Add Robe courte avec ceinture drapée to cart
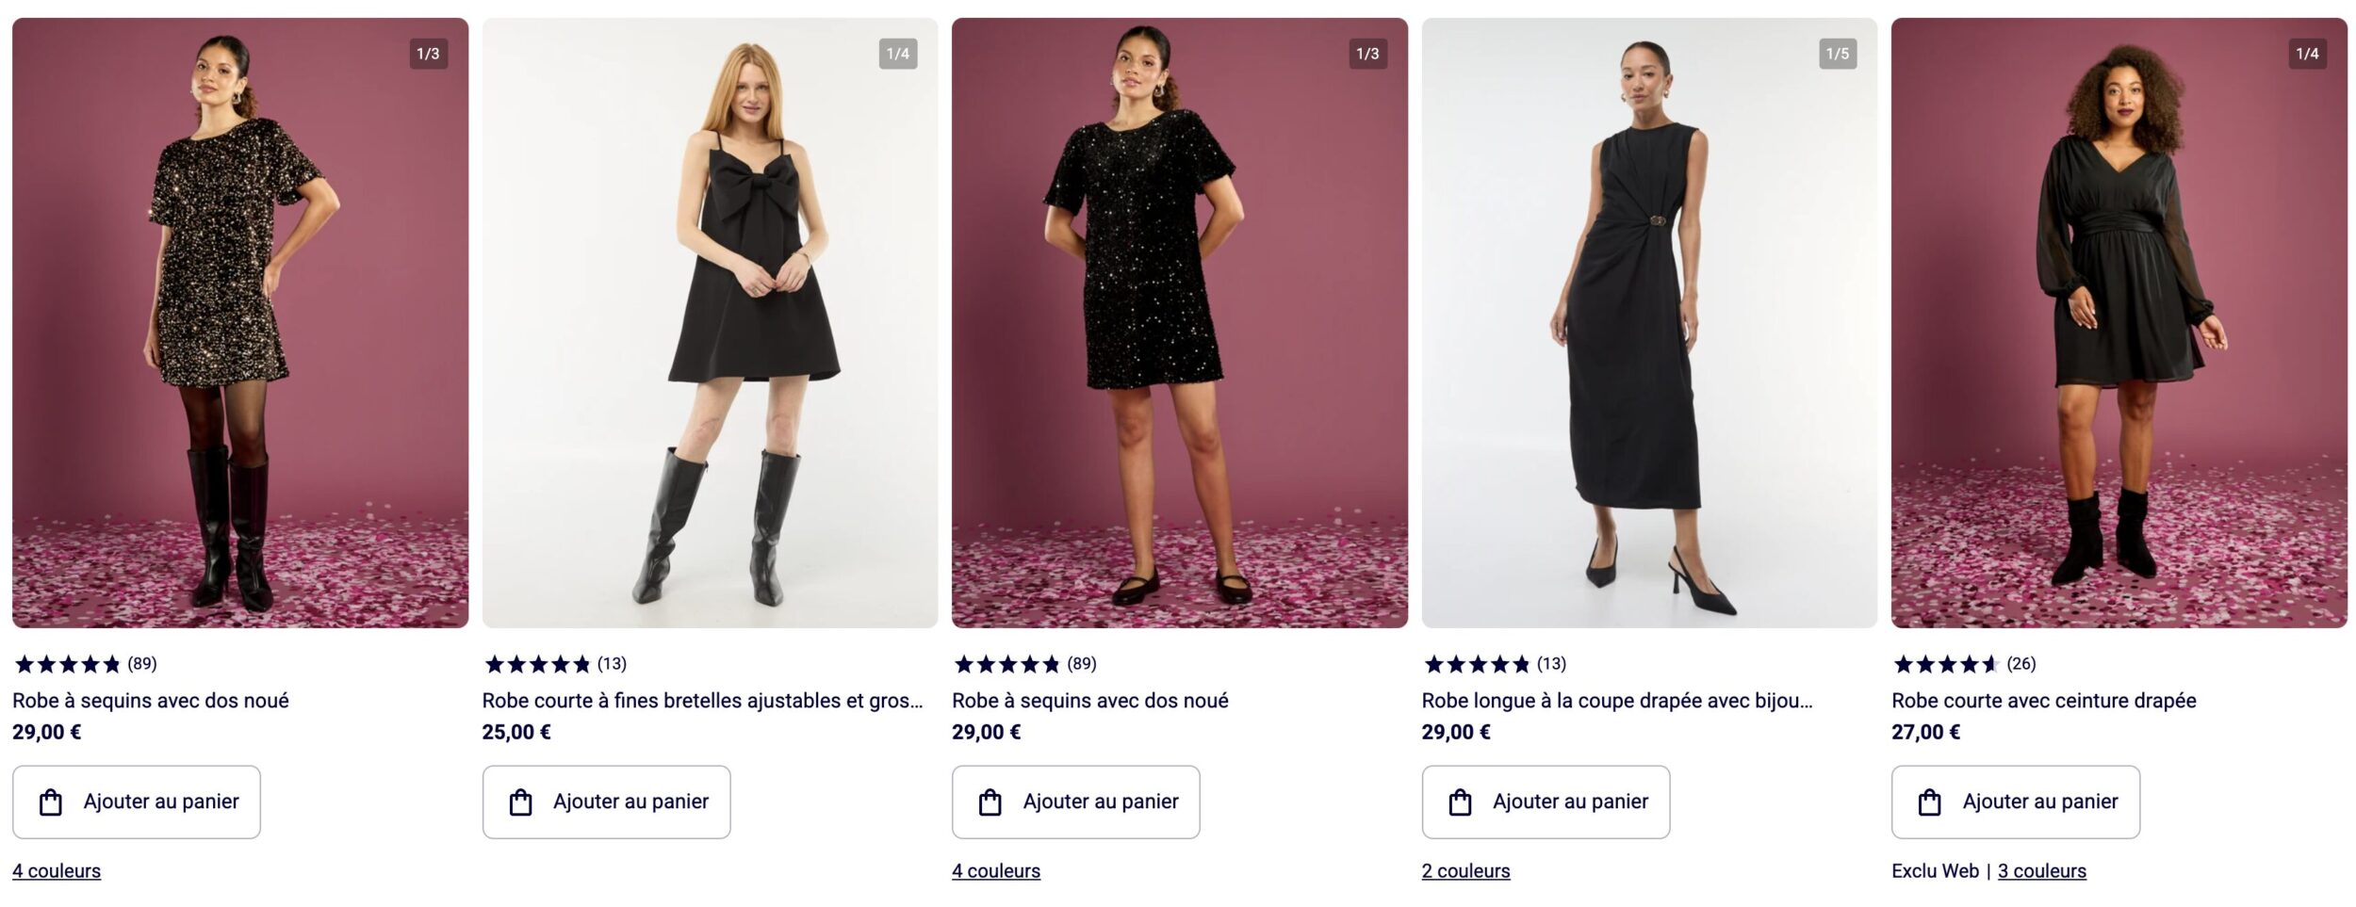Image resolution: width=2356 pixels, height=907 pixels. pyautogui.click(x=2015, y=802)
